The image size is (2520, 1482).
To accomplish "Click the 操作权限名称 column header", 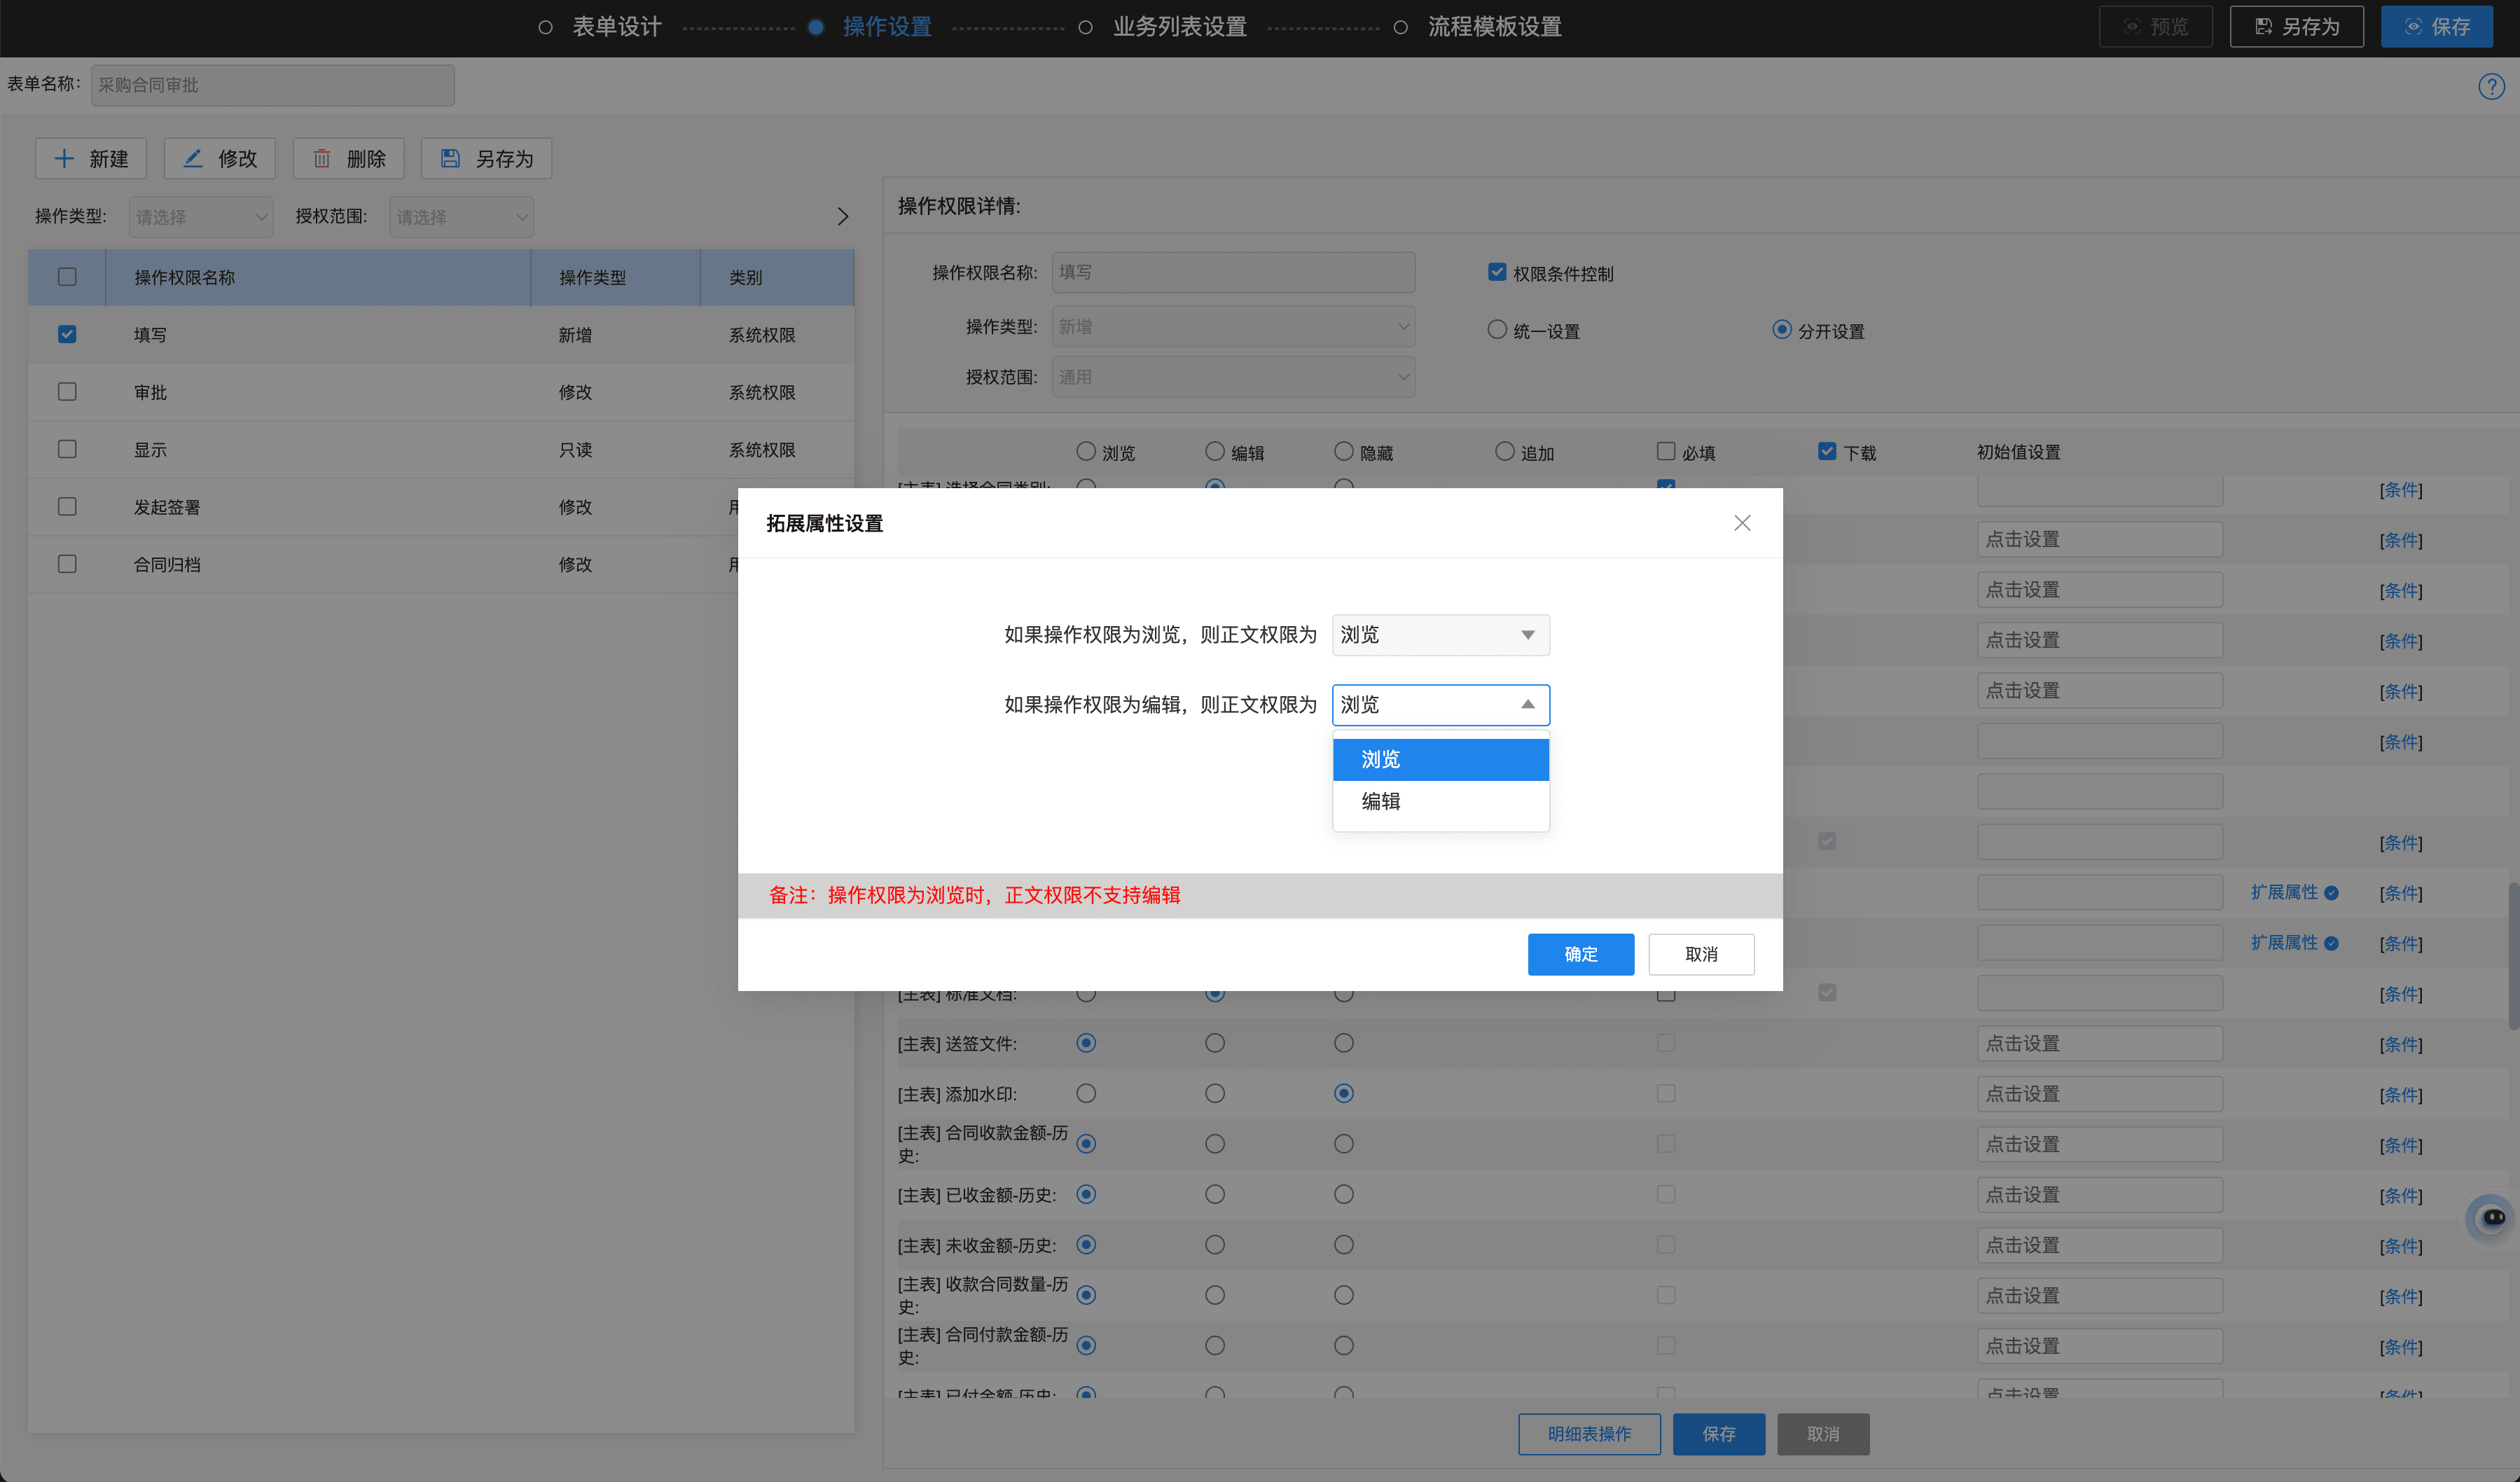I will click(x=185, y=278).
